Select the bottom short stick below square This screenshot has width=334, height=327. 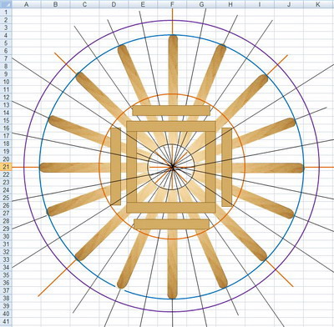pyautogui.click(x=171, y=224)
